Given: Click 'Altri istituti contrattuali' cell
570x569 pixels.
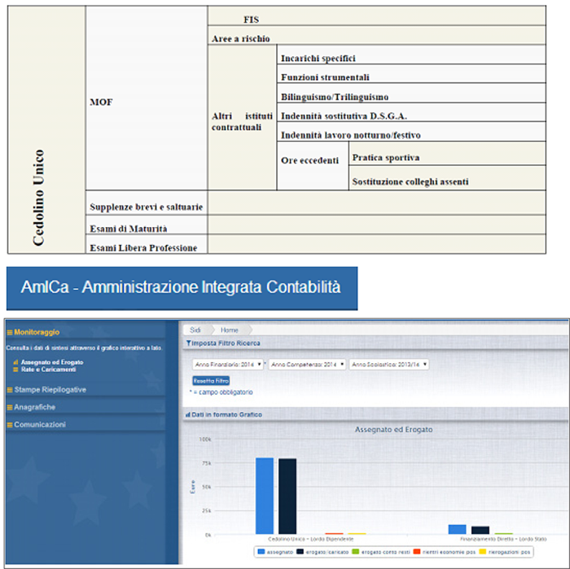Looking at the screenshot, I should [242, 117].
